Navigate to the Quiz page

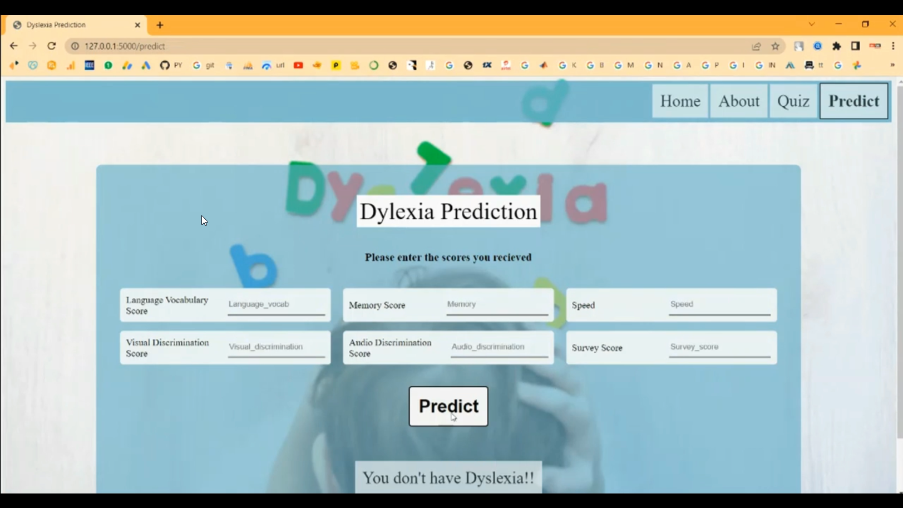pos(793,101)
